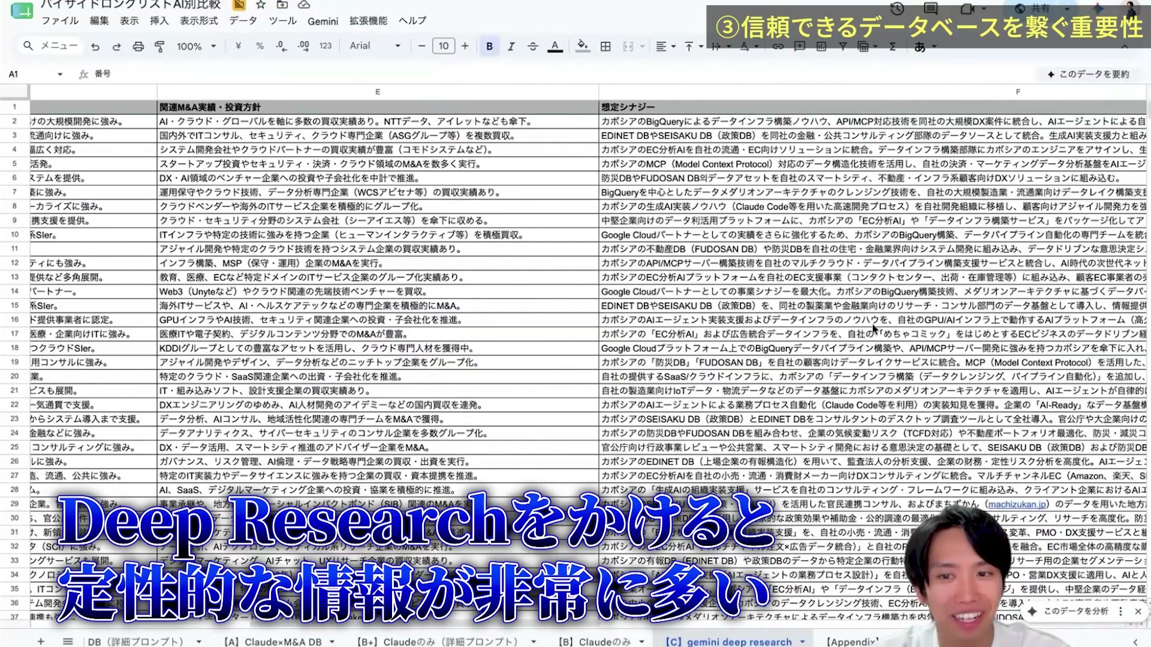Open the メニュー search box
Screen dimensions: 1151x647
point(50,46)
